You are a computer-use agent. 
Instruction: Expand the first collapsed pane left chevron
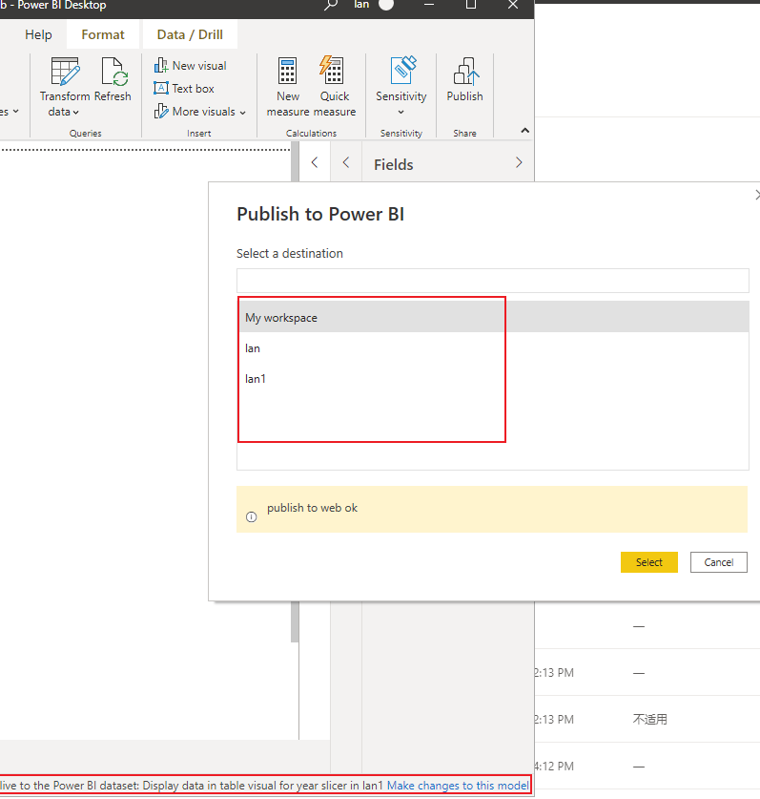click(315, 162)
